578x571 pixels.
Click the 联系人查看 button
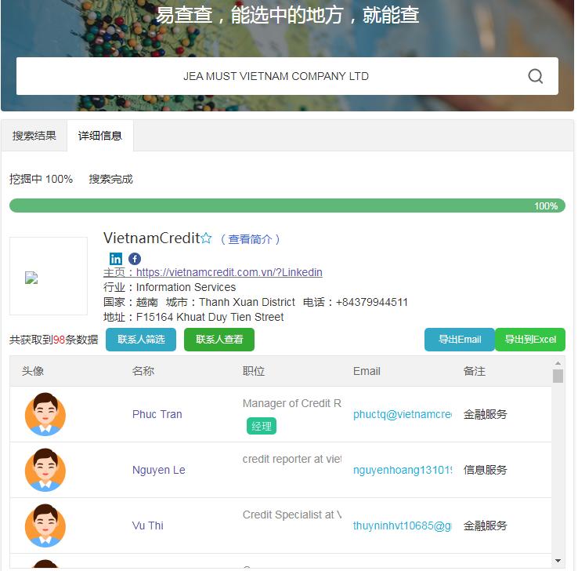[x=219, y=339]
